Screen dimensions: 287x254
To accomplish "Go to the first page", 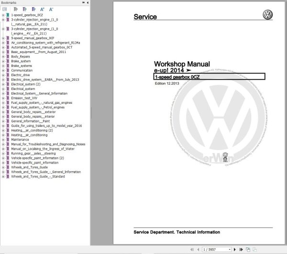I will pyautogui.click(x=192, y=249).
